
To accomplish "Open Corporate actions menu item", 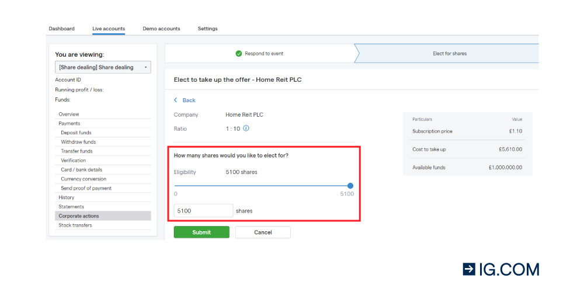I will point(103,216).
